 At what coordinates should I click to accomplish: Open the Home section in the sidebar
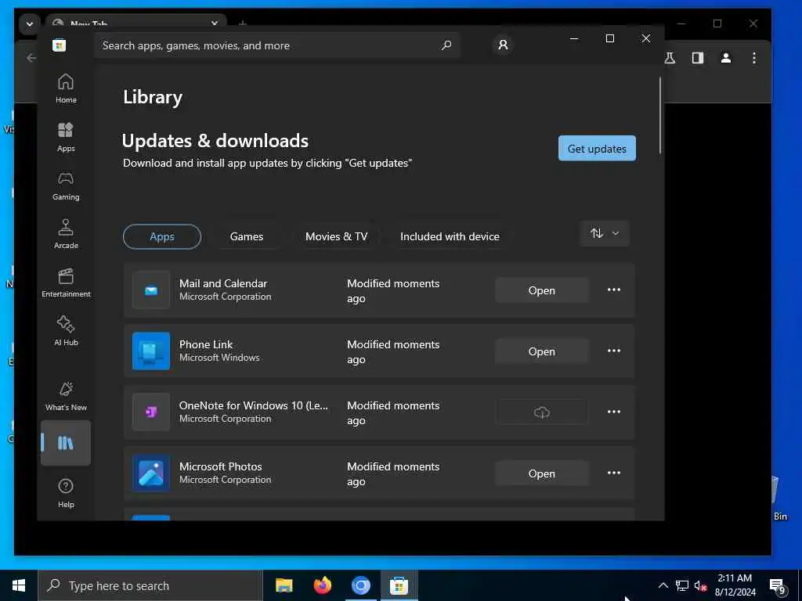tap(66, 88)
